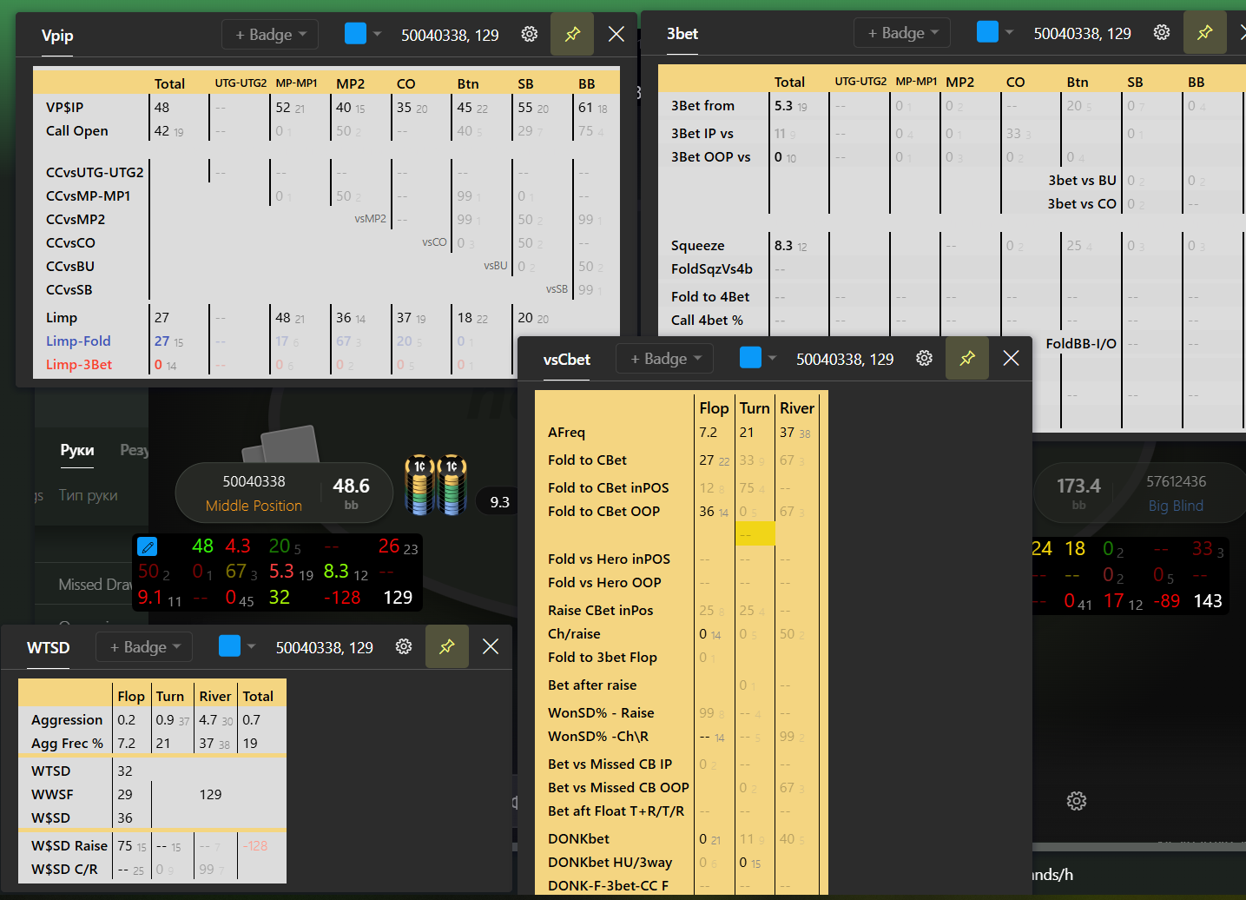The image size is (1246, 900).
Task: Toggle pin in vsCbet popup header
Action: click(967, 358)
